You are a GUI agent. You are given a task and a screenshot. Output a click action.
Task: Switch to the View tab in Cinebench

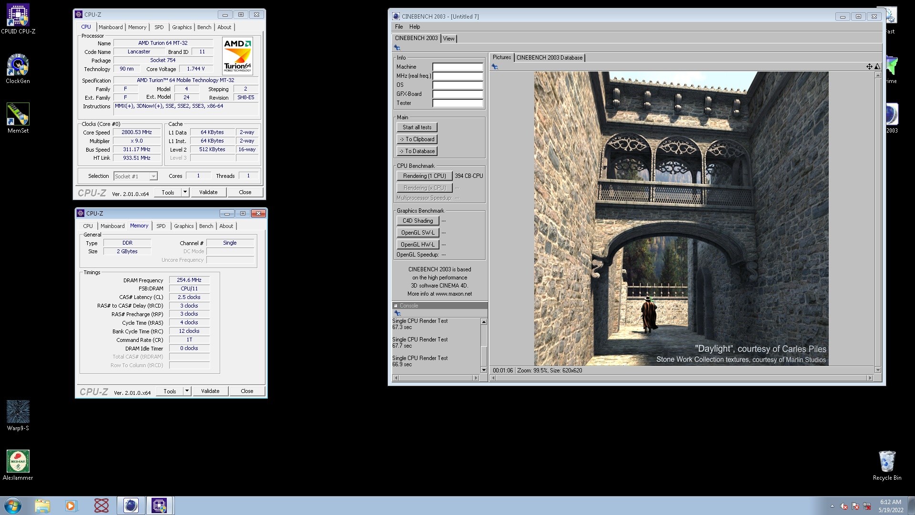pyautogui.click(x=449, y=39)
